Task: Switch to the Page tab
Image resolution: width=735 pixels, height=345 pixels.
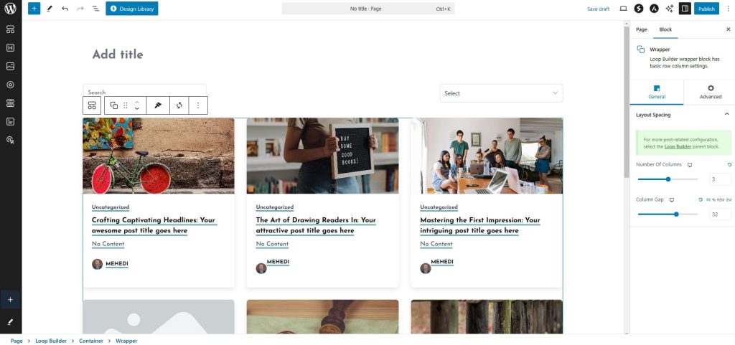Action: (641, 29)
